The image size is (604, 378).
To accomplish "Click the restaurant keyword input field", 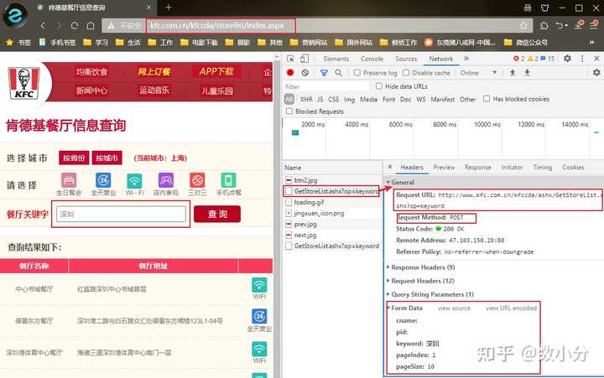I will click(121, 214).
